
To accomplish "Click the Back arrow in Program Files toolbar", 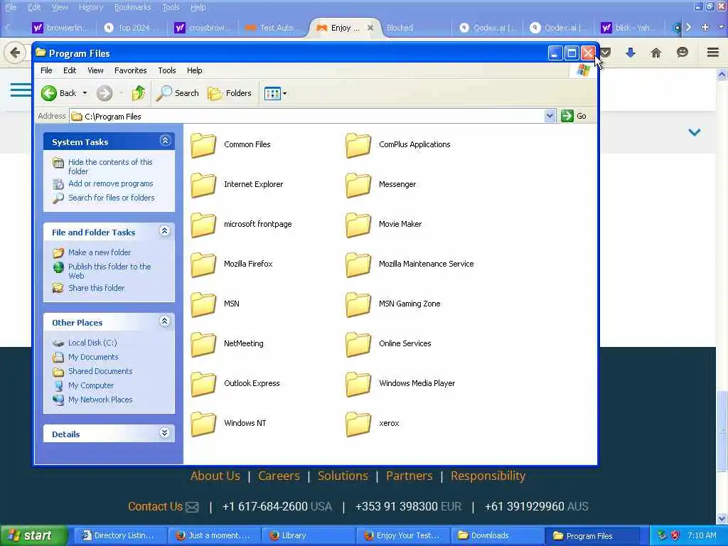I will click(x=49, y=93).
